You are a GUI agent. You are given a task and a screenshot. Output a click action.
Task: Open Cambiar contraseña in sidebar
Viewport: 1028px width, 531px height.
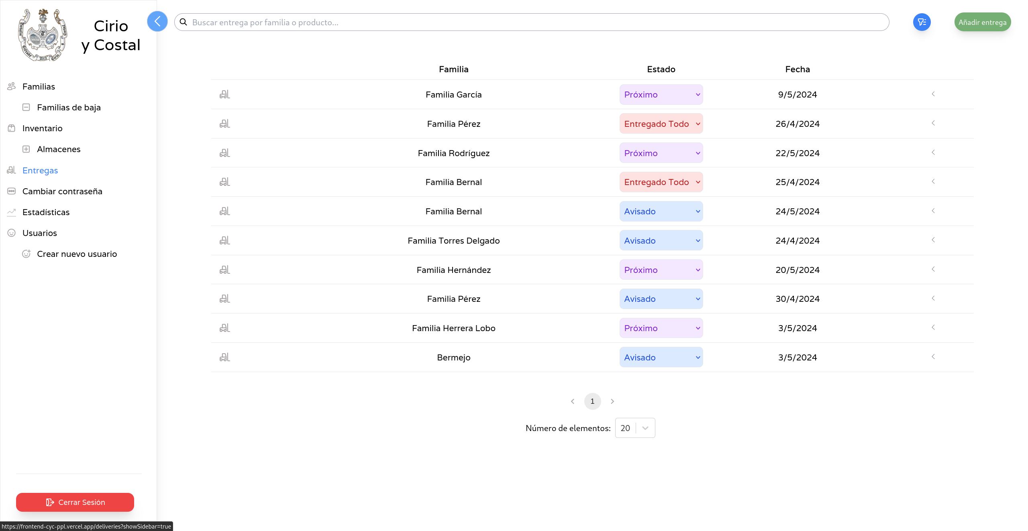coord(62,191)
